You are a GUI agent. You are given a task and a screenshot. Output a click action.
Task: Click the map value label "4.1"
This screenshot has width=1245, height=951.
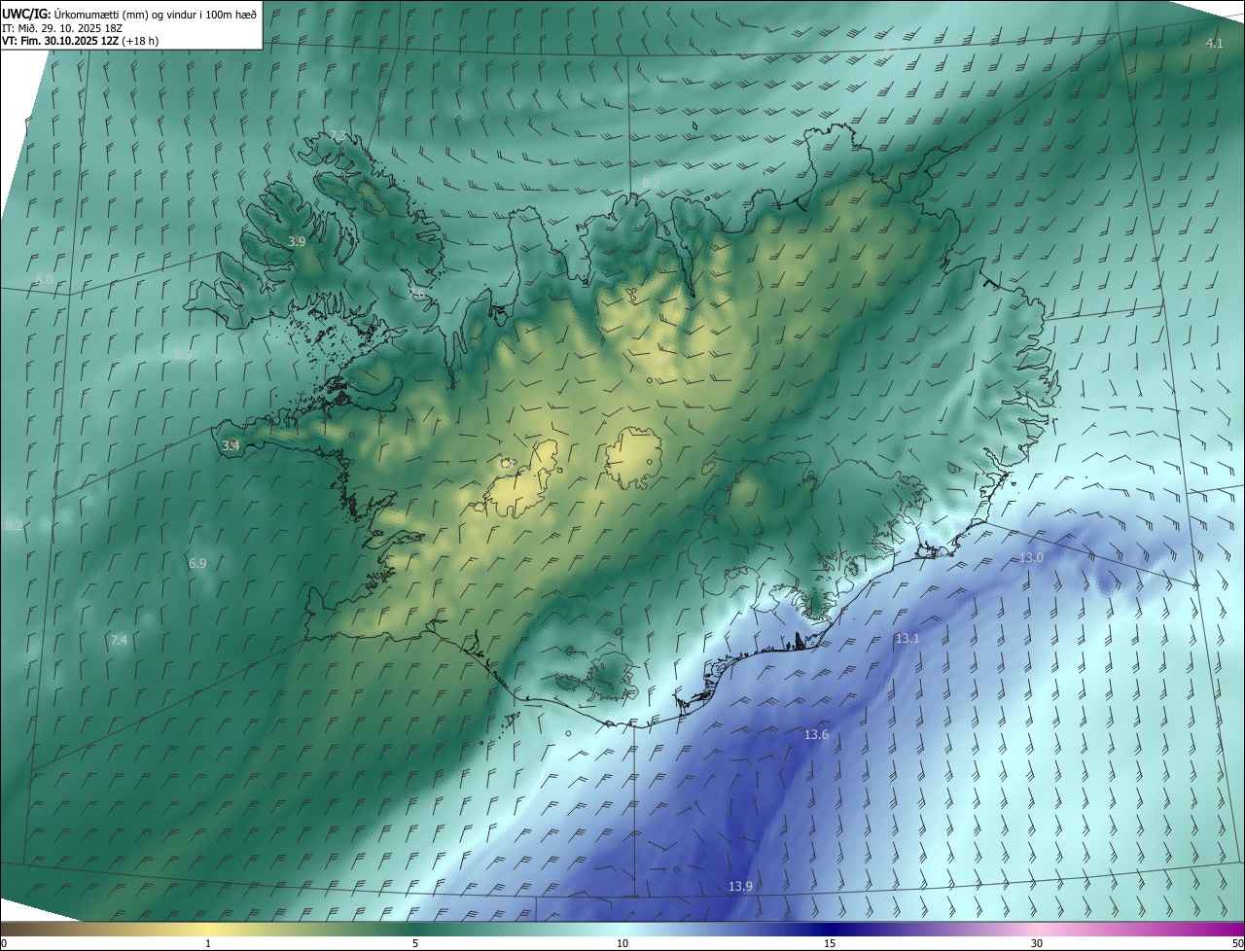tap(1214, 44)
